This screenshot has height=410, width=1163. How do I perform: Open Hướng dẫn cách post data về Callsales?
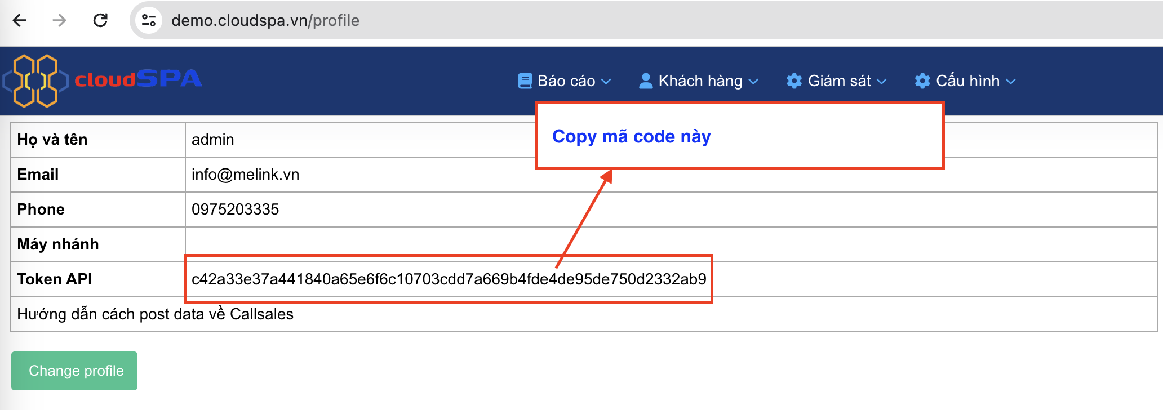[x=155, y=314]
